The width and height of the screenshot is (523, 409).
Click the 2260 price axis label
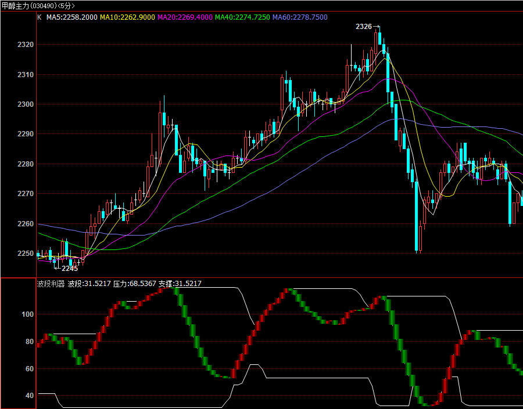click(26, 223)
